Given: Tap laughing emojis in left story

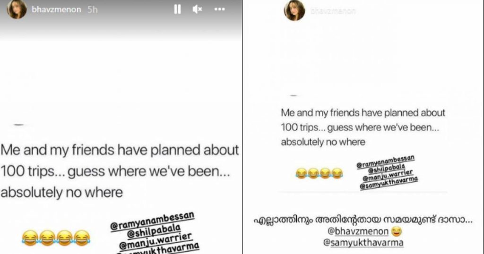Looking at the screenshot, I should tap(56, 237).
